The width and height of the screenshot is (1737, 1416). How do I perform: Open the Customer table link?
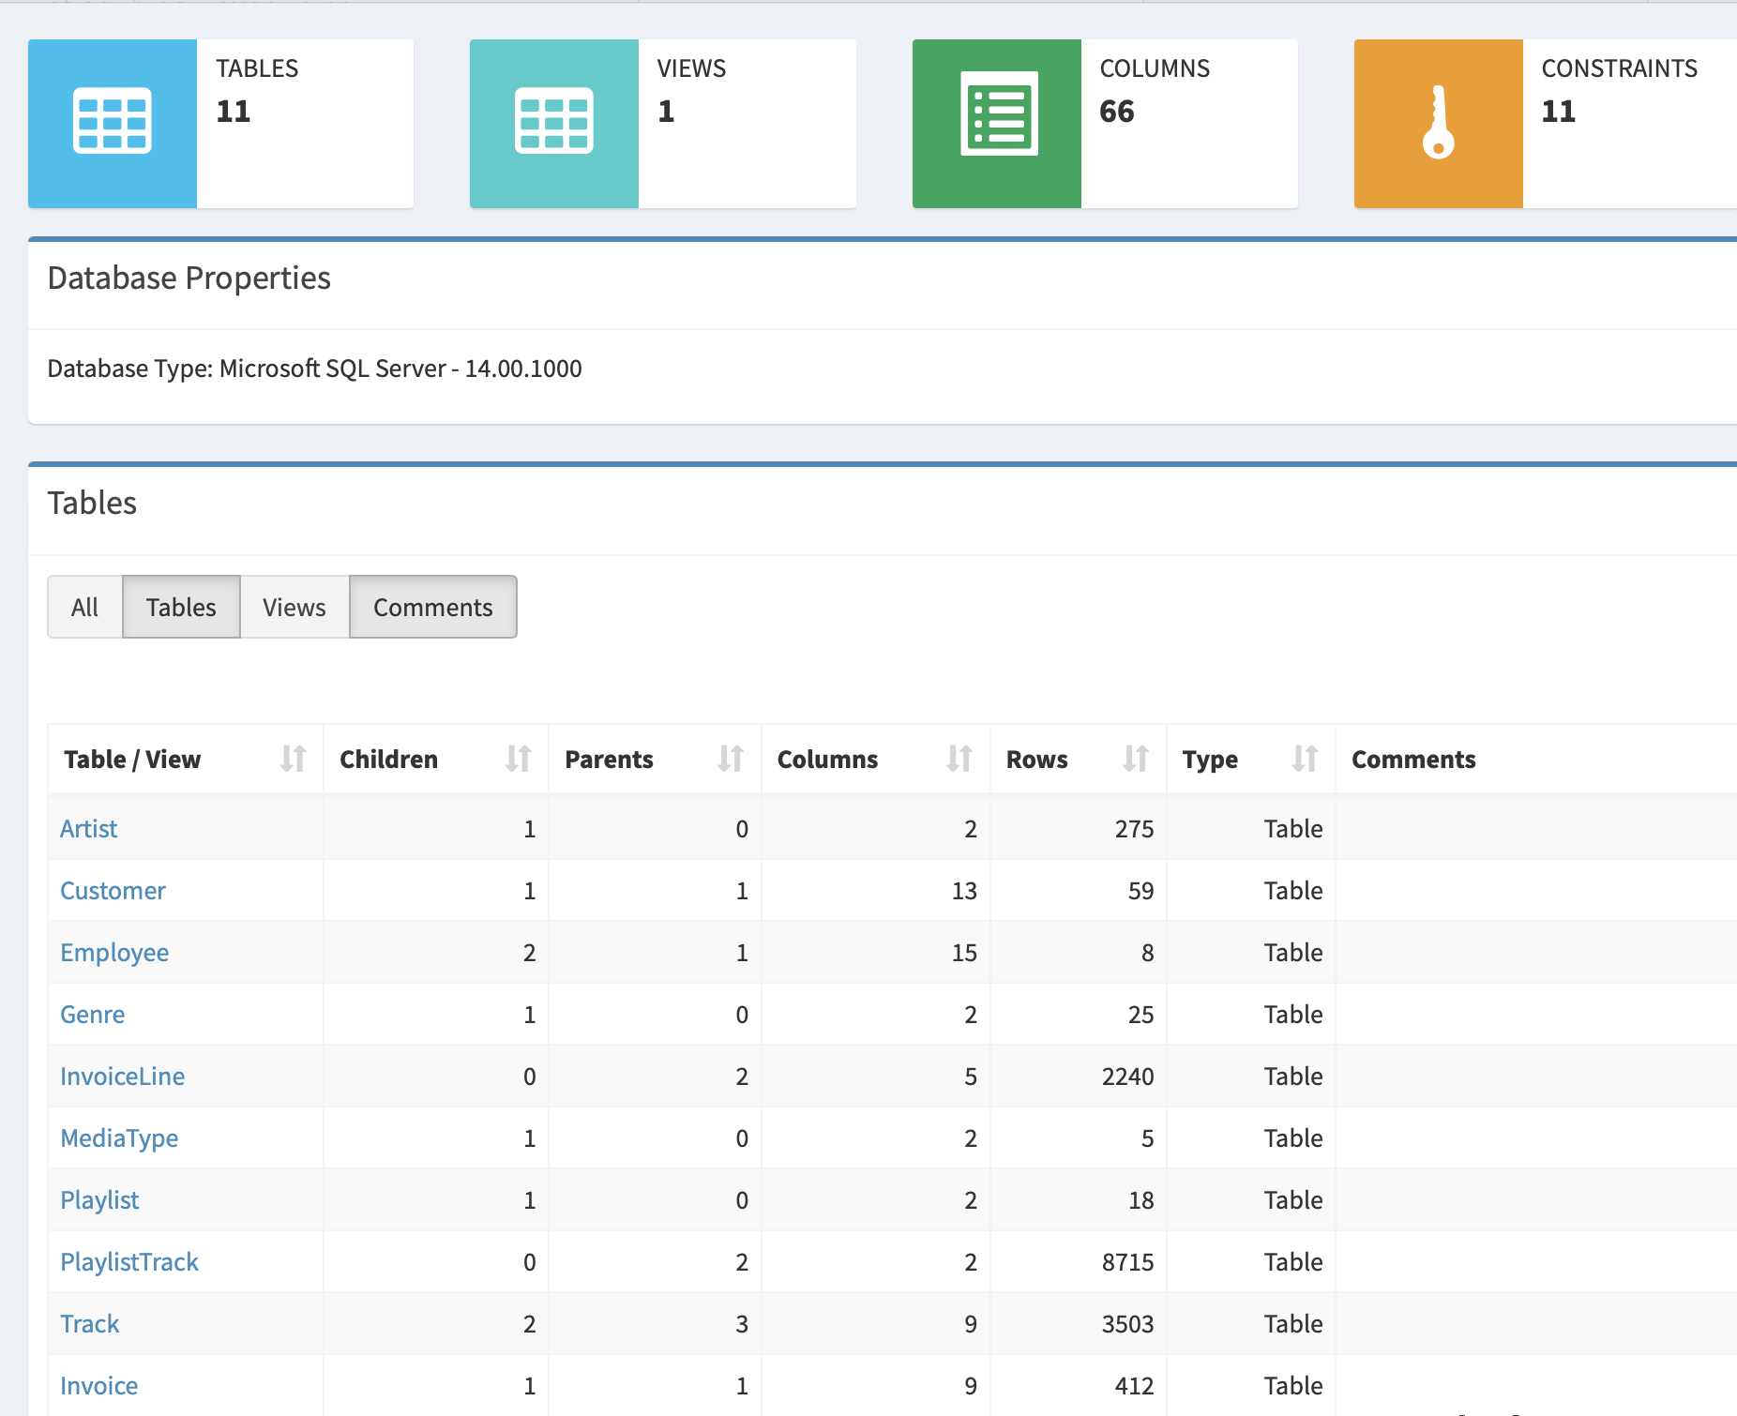pyautogui.click(x=113, y=891)
